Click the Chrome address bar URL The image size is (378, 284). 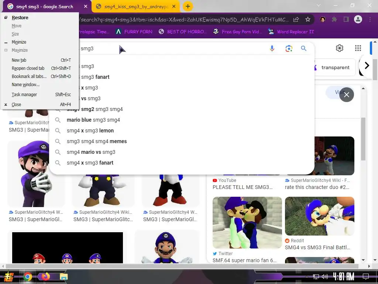point(185,20)
